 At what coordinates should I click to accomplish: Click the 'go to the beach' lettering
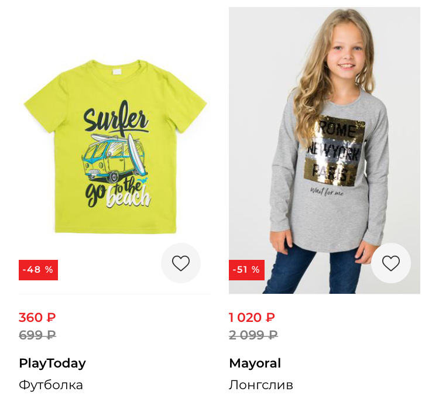[118, 193]
